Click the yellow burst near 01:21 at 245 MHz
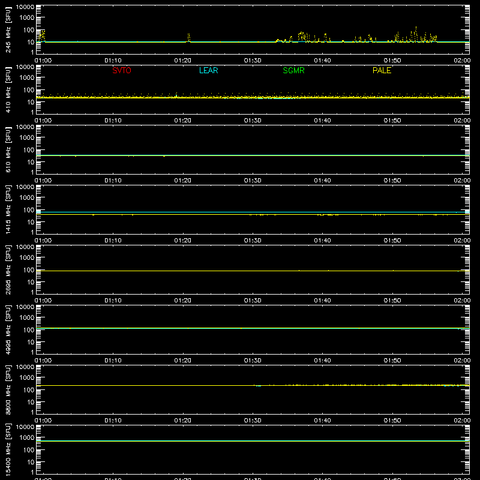 189,38
